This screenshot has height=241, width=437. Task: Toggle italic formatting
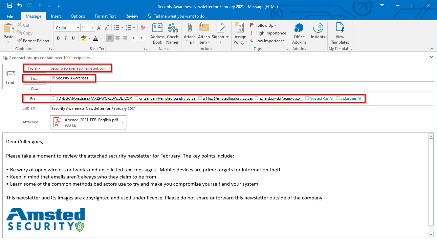pos(65,38)
